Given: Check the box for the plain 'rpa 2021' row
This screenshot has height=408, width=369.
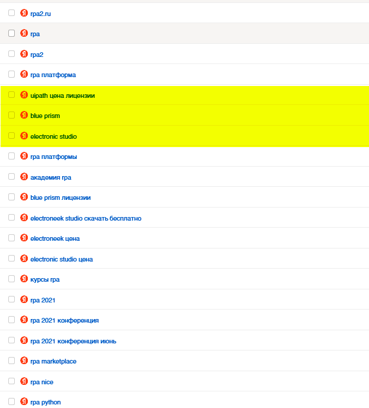Looking at the screenshot, I should tap(11, 299).
